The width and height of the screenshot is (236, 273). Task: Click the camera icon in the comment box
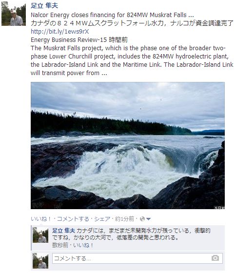[x=215, y=258]
